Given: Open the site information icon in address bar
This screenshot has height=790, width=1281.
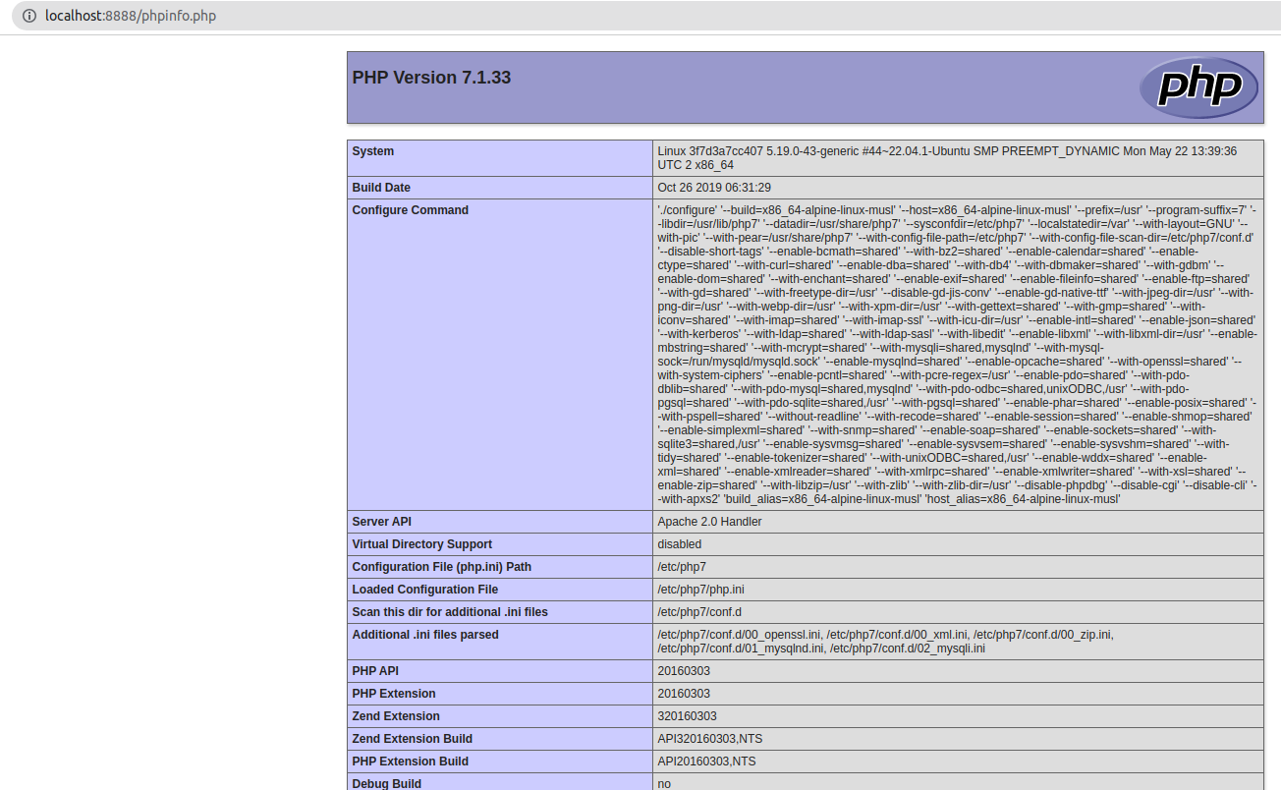Looking at the screenshot, I should (28, 16).
